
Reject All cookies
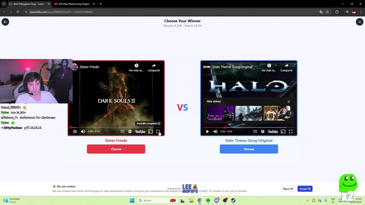pyautogui.click(x=288, y=189)
